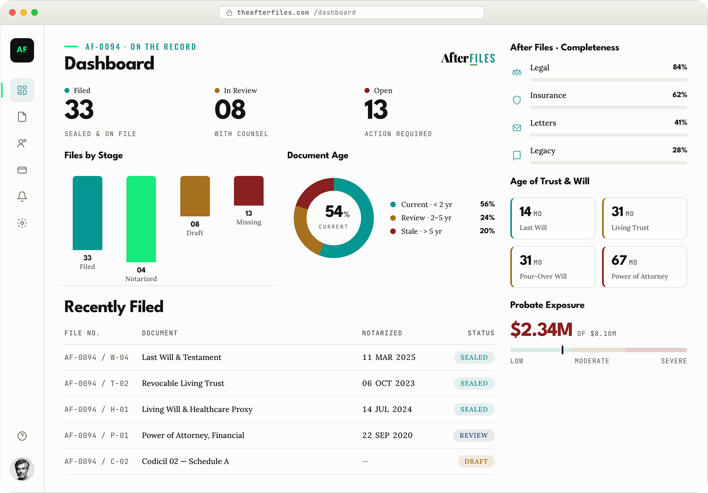
Task: Click the AF logo tile in the sidebar
Action: (x=22, y=50)
